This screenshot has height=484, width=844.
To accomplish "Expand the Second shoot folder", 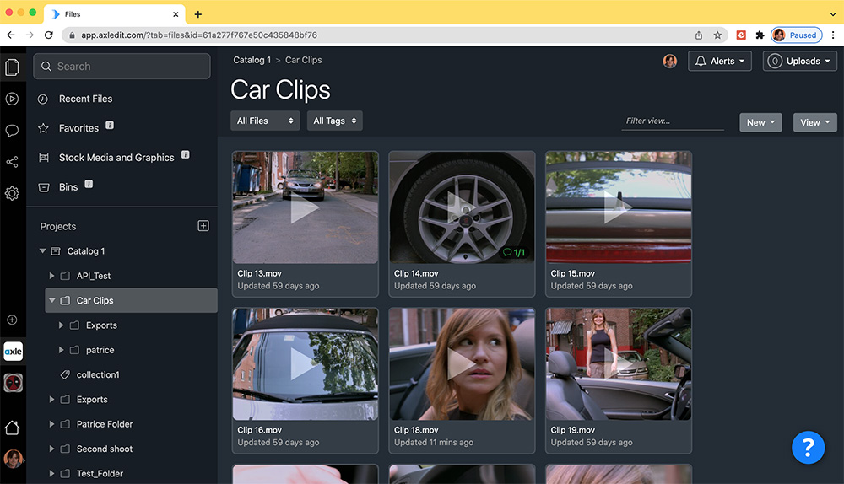I will pyautogui.click(x=51, y=449).
